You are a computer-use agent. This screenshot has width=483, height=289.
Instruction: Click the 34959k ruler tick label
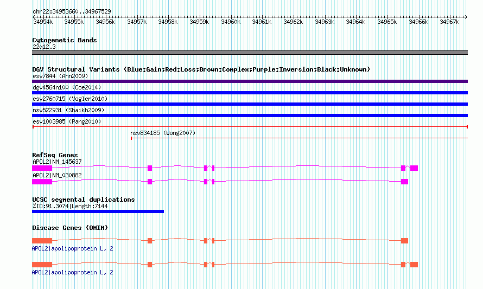pos(199,22)
